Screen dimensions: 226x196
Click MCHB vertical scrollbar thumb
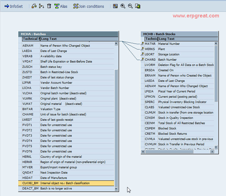coord(216,73)
